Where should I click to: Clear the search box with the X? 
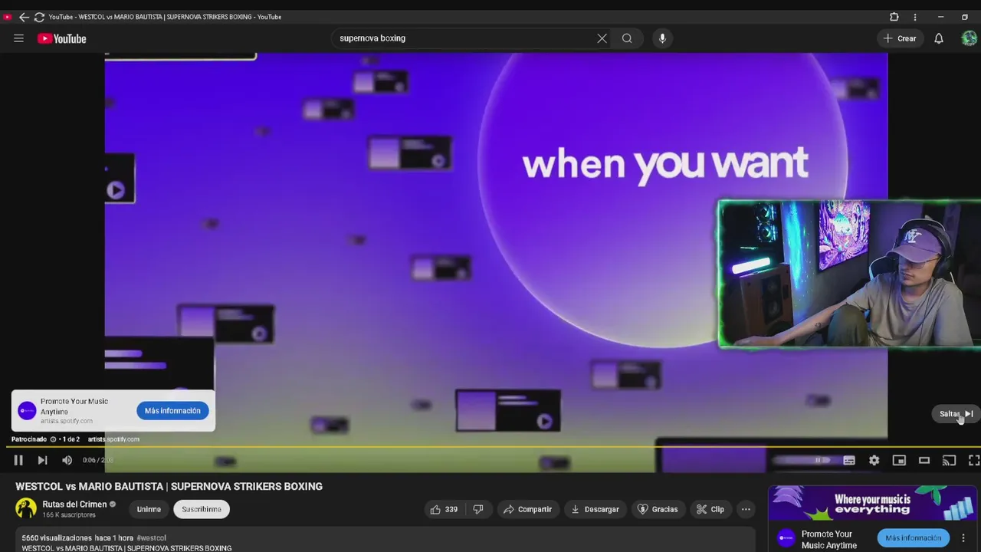tap(602, 38)
